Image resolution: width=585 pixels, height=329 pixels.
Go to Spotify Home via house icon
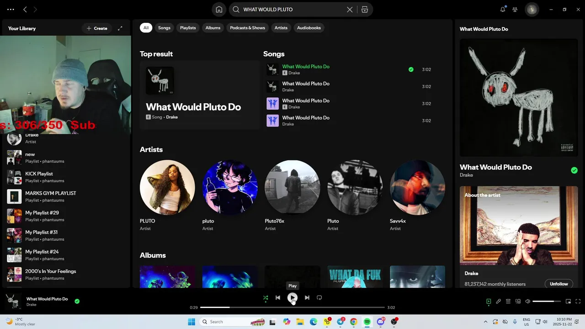click(219, 9)
